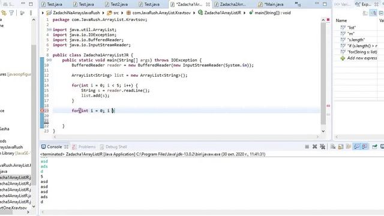Open hidden editor tabs list marked 15
This screenshot has height=216, width=384.
click(x=298, y=4)
